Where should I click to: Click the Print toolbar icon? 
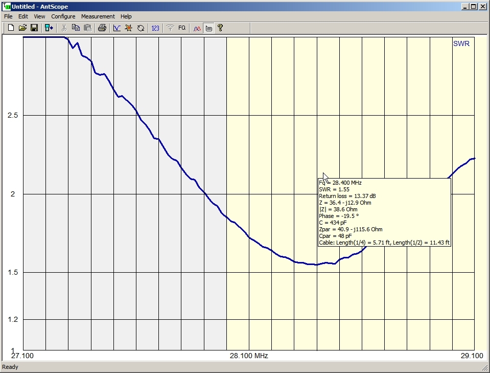click(102, 28)
